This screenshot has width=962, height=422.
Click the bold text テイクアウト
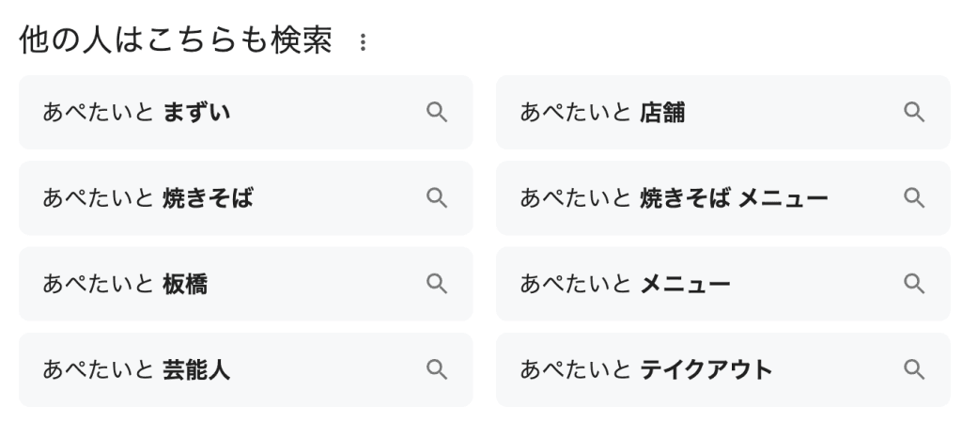(x=706, y=369)
